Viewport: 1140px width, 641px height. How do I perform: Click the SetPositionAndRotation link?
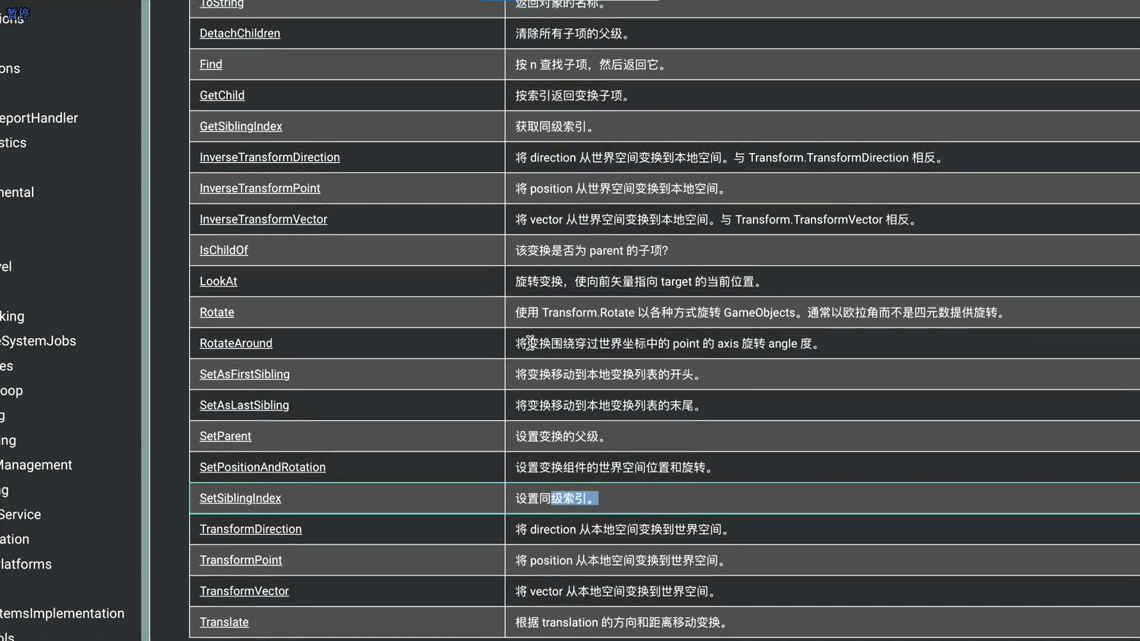262,467
